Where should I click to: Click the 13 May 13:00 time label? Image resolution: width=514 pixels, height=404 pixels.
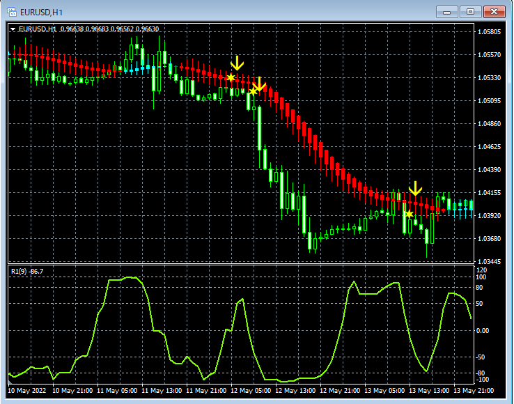[429, 391]
